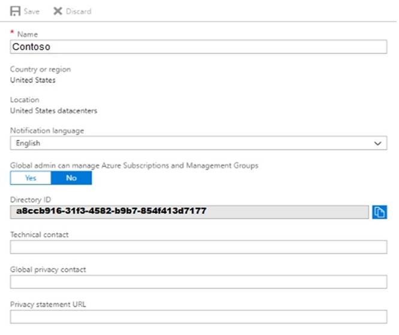Click the Discard X icon
The image size is (399, 335).
(58, 11)
